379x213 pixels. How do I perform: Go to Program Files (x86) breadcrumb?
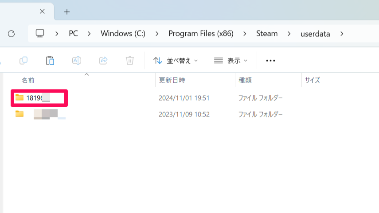[x=201, y=34]
